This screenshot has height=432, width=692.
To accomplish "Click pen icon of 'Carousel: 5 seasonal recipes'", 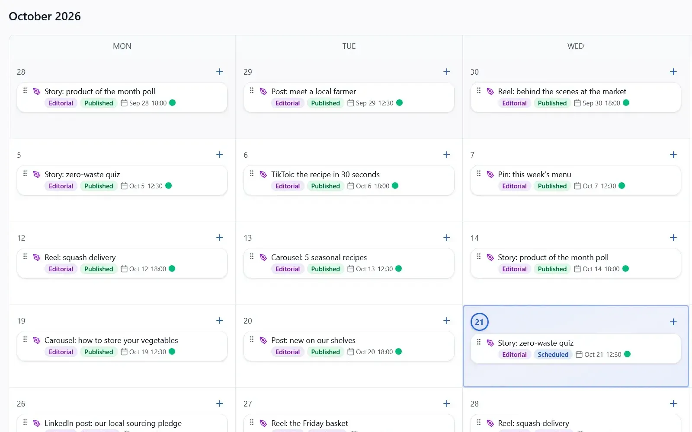I will coord(263,257).
